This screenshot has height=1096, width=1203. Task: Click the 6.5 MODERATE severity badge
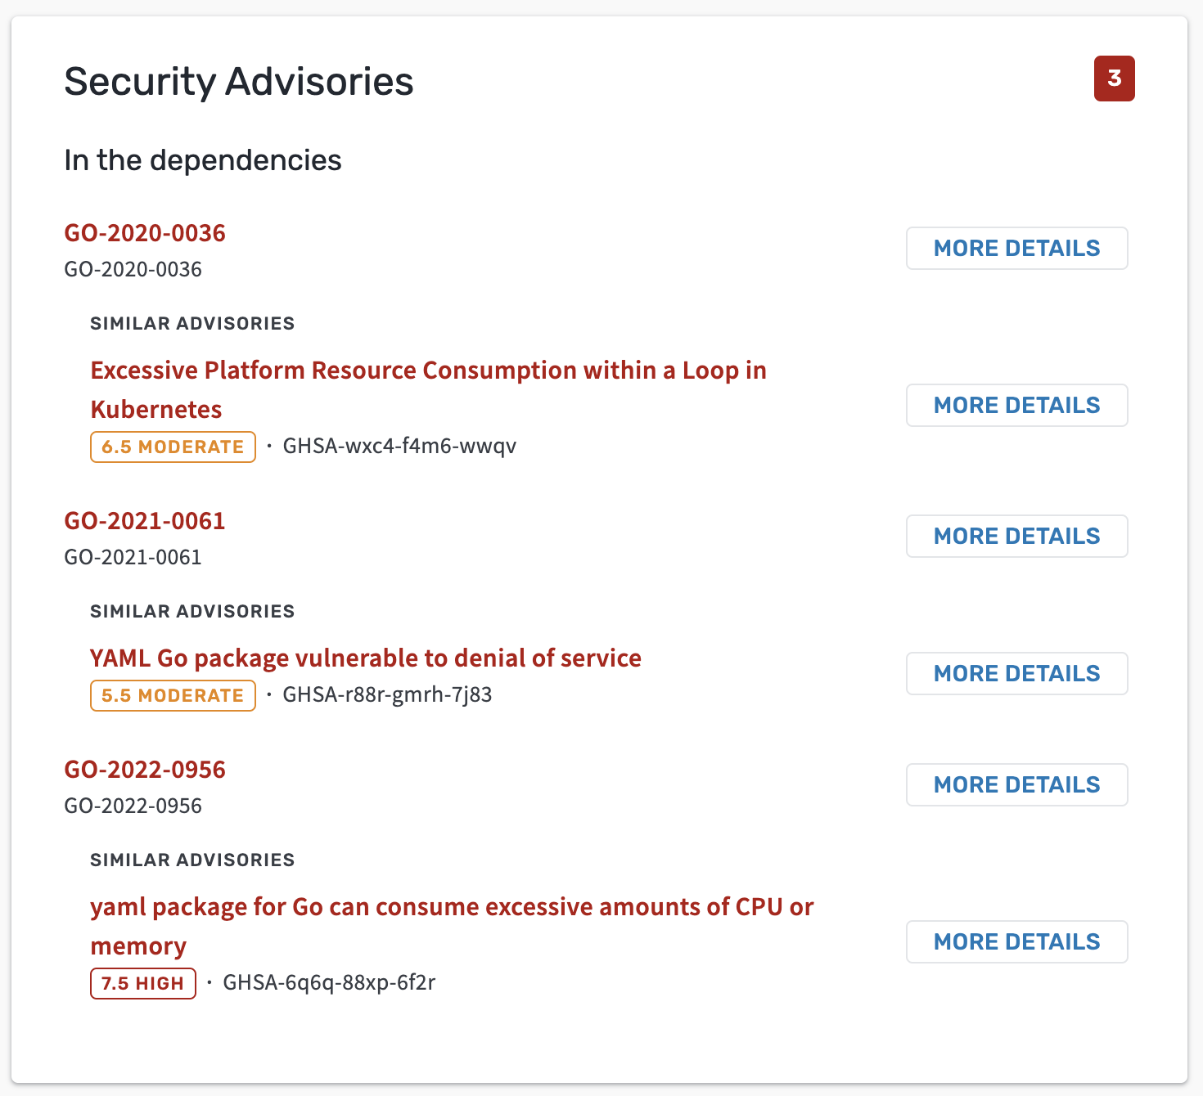pos(173,447)
